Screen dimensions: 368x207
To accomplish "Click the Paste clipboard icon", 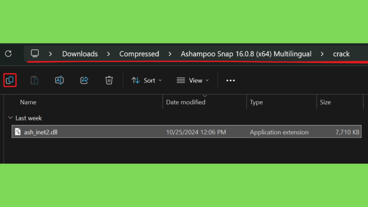I will [x=34, y=80].
